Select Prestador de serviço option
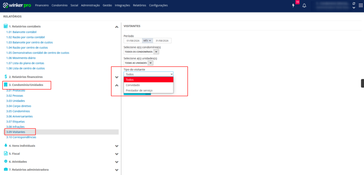The image size is (364, 175). click(x=149, y=90)
